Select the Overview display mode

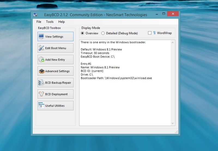83,33
